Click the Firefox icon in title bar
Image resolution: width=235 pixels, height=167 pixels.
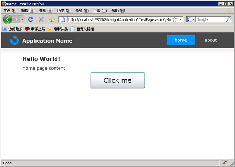tap(4, 4)
